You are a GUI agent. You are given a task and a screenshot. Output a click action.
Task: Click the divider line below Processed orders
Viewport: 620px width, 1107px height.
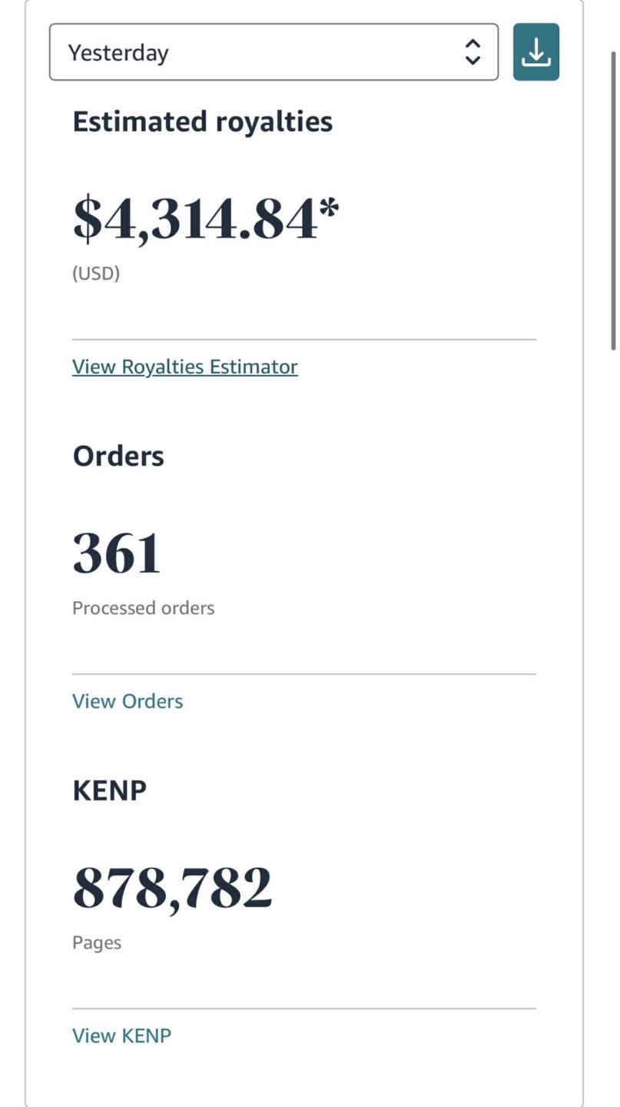304,674
